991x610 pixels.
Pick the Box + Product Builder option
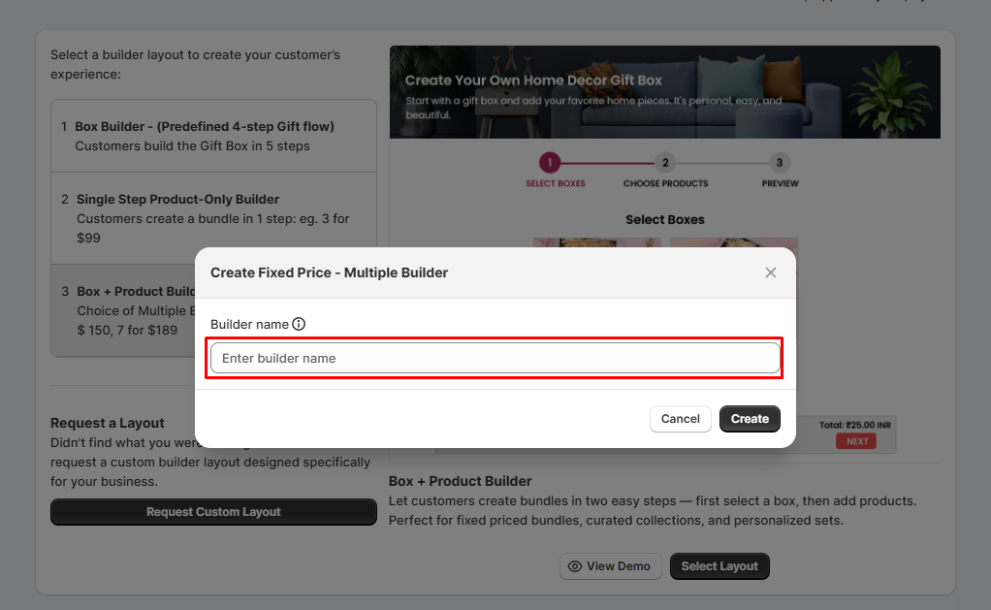[x=126, y=291]
